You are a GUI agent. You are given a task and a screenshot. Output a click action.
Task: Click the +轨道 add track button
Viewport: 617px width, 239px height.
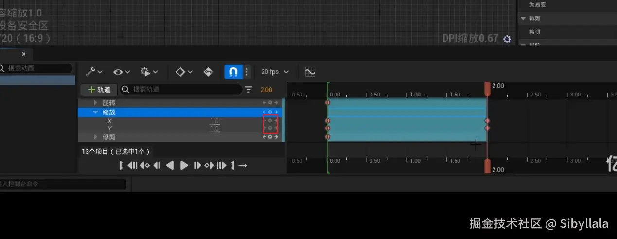pyautogui.click(x=99, y=90)
